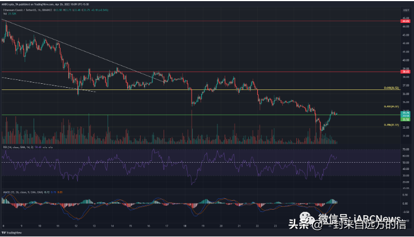Click the 50.00 RSI axis value
Viewport: 414px width, 237px height.
406,163
